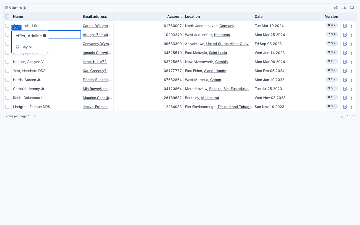Open more actions for Hansen, Ashlynn V

(351, 62)
